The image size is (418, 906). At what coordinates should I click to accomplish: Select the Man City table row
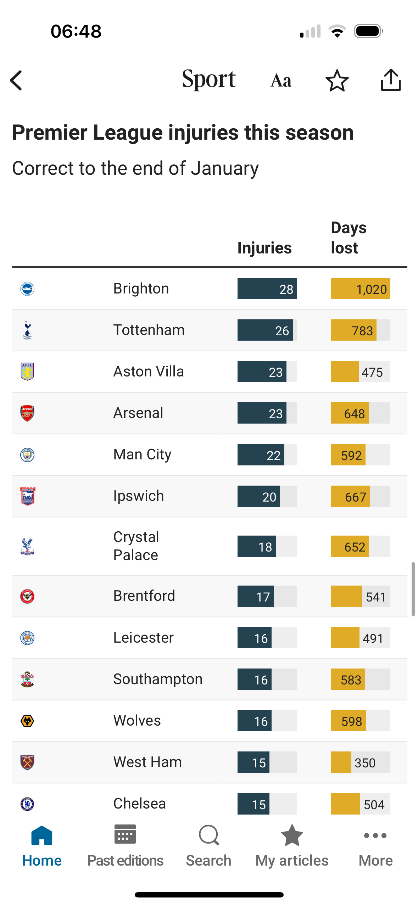coord(209,454)
